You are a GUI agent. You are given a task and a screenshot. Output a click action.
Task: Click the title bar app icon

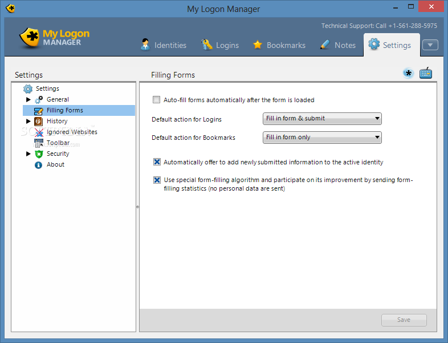tap(11, 9)
